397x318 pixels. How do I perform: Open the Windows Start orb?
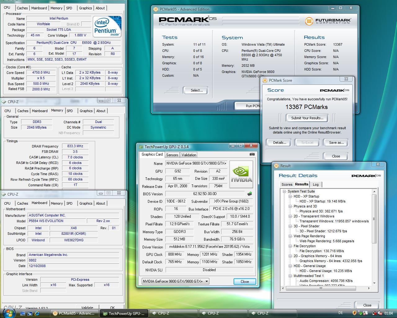pyautogui.click(x=8, y=312)
